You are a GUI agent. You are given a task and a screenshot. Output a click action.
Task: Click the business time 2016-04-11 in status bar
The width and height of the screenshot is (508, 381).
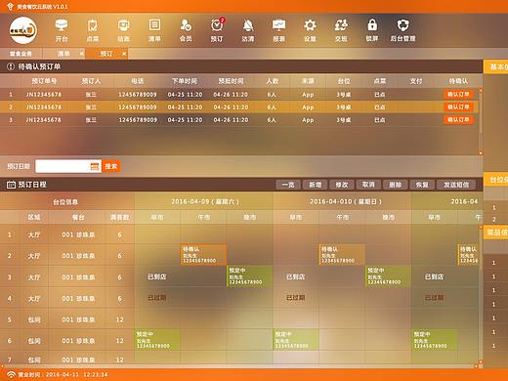click(x=62, y=374)
